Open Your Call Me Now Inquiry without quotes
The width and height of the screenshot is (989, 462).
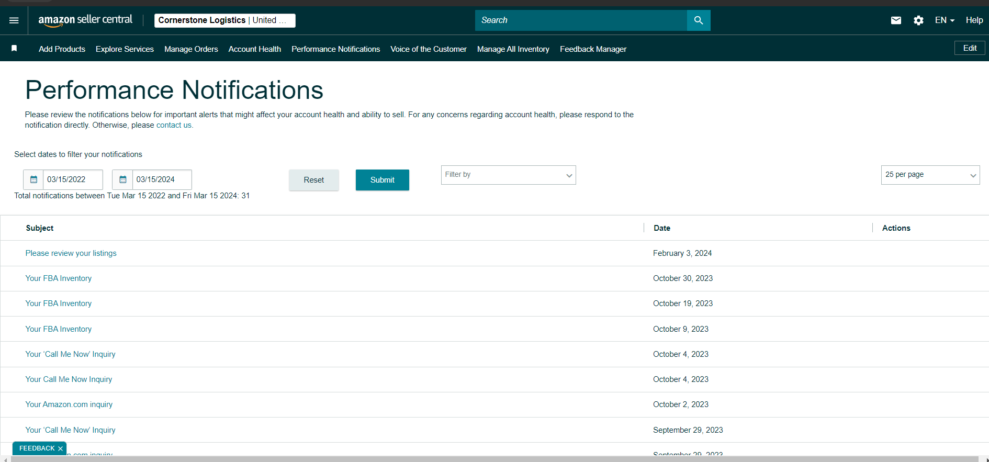pos(69,379)
